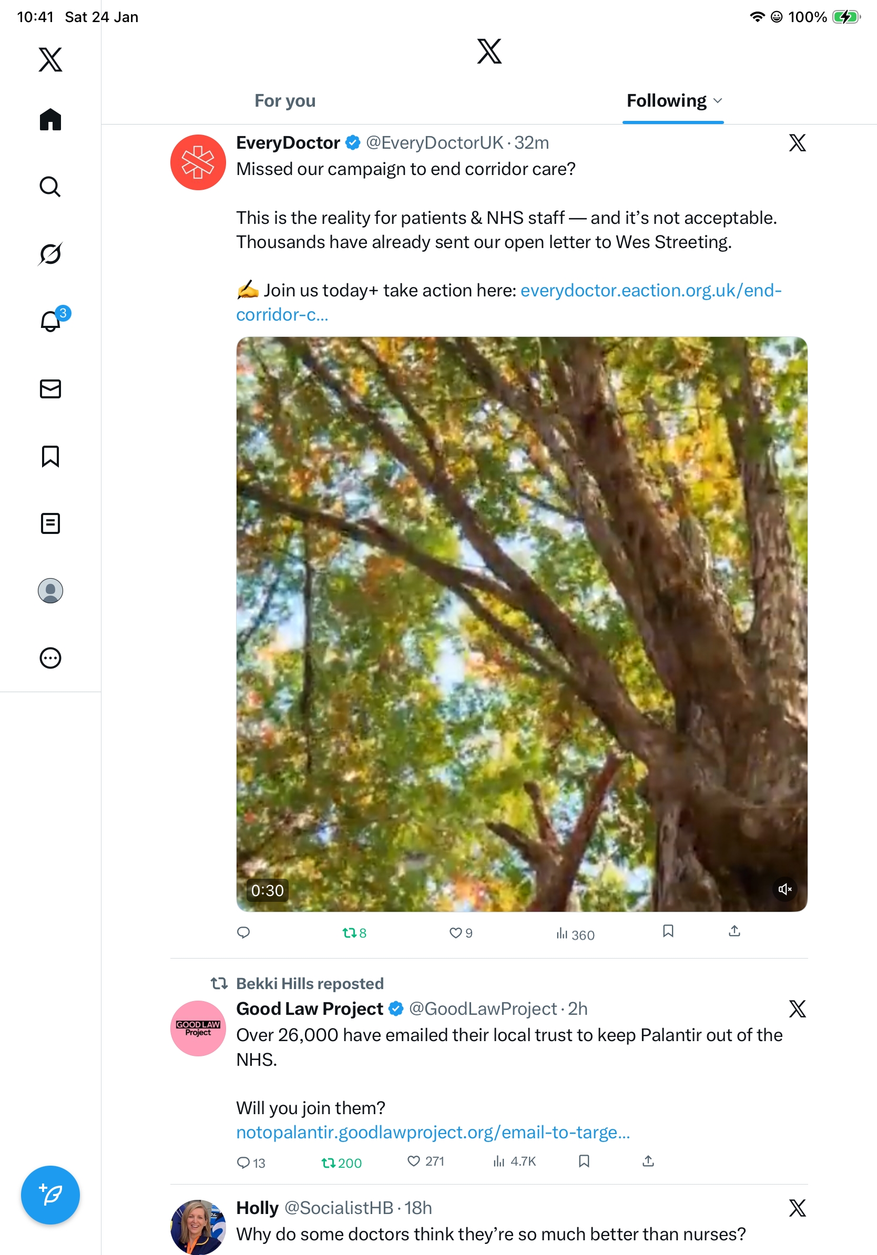Go to Home feed icon
Viewport: 877px width, 1255px height.
(50, 119)
